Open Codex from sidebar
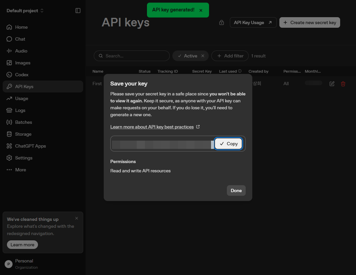Screen dimensions: 356x275 [x=43, y=75]
